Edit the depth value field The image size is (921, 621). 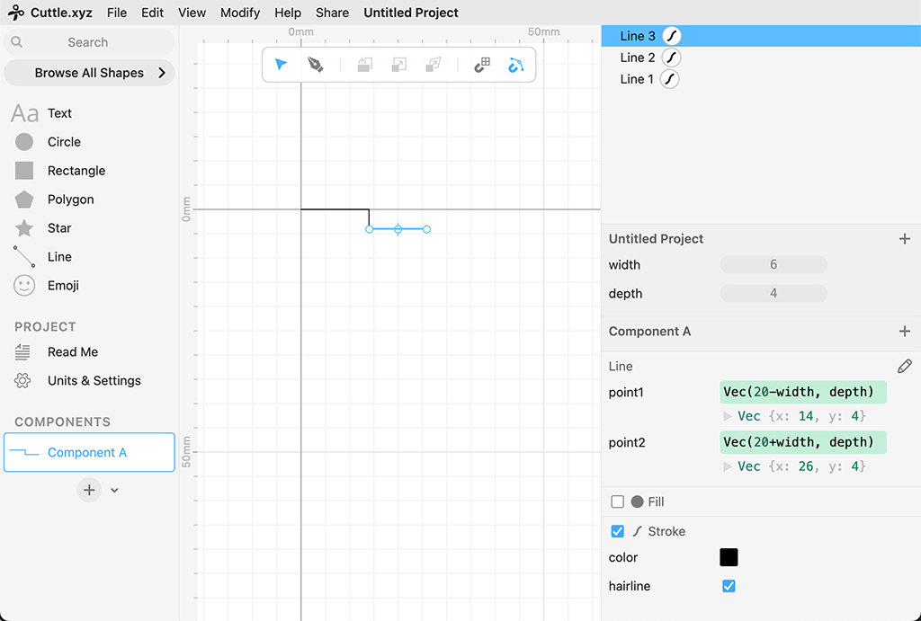pyautogui.click(x=773, y=294)
